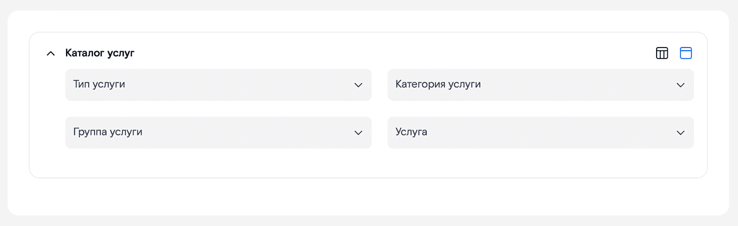Select the blue card layout view icon
Viewport: 738px width, 226px height.
coord(686,53)
